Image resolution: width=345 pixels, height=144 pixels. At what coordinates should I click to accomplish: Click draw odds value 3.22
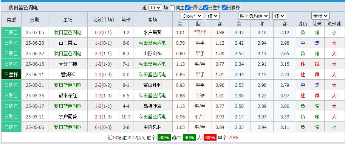tap(262, 95)
